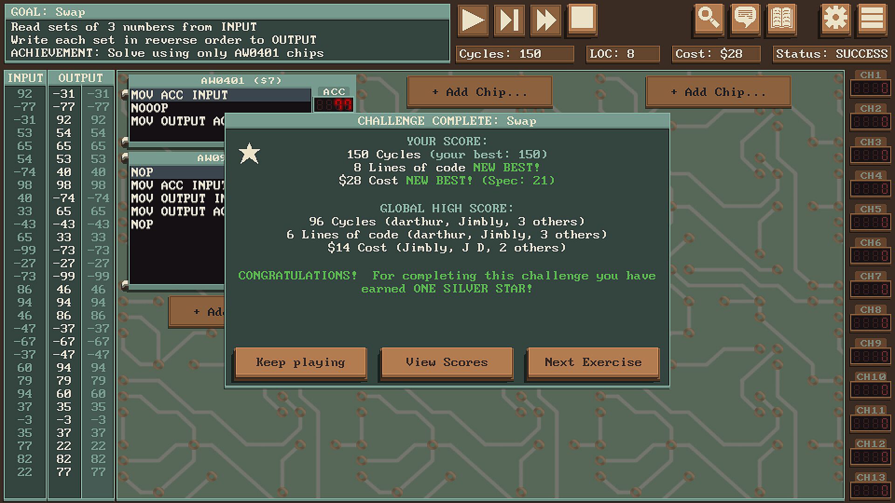The width and height of the screenshot is (895, 503).
Task: Open the hamburger main menu
Action: [x=872, y=19]
